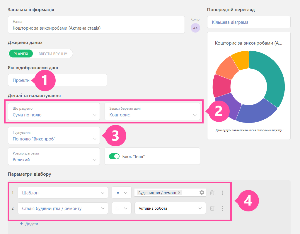The height and width of the screenshot is (234, 300).
Task: Click the Проєкти data type field
Action: point(57,80)
